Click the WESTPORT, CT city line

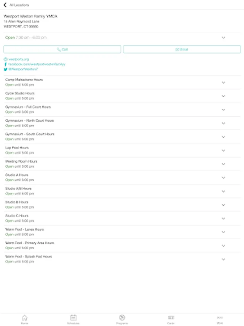tap(21, 26)
